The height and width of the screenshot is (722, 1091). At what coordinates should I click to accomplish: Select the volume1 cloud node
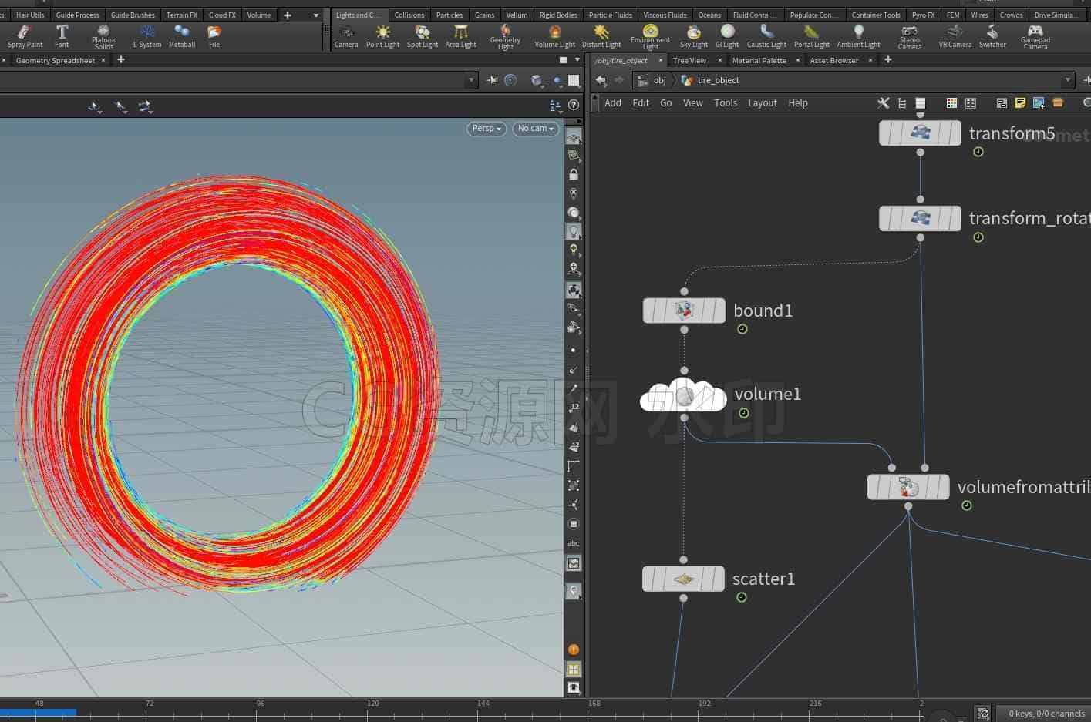click(x=683, y=396)
